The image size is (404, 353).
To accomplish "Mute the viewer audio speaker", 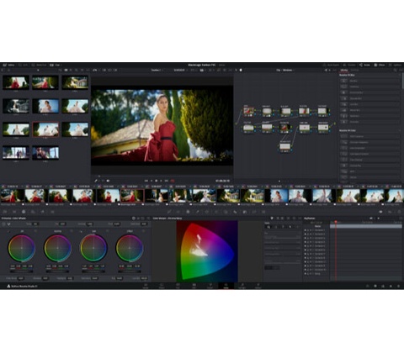I will pyautogui.click(x=108, y=181).
